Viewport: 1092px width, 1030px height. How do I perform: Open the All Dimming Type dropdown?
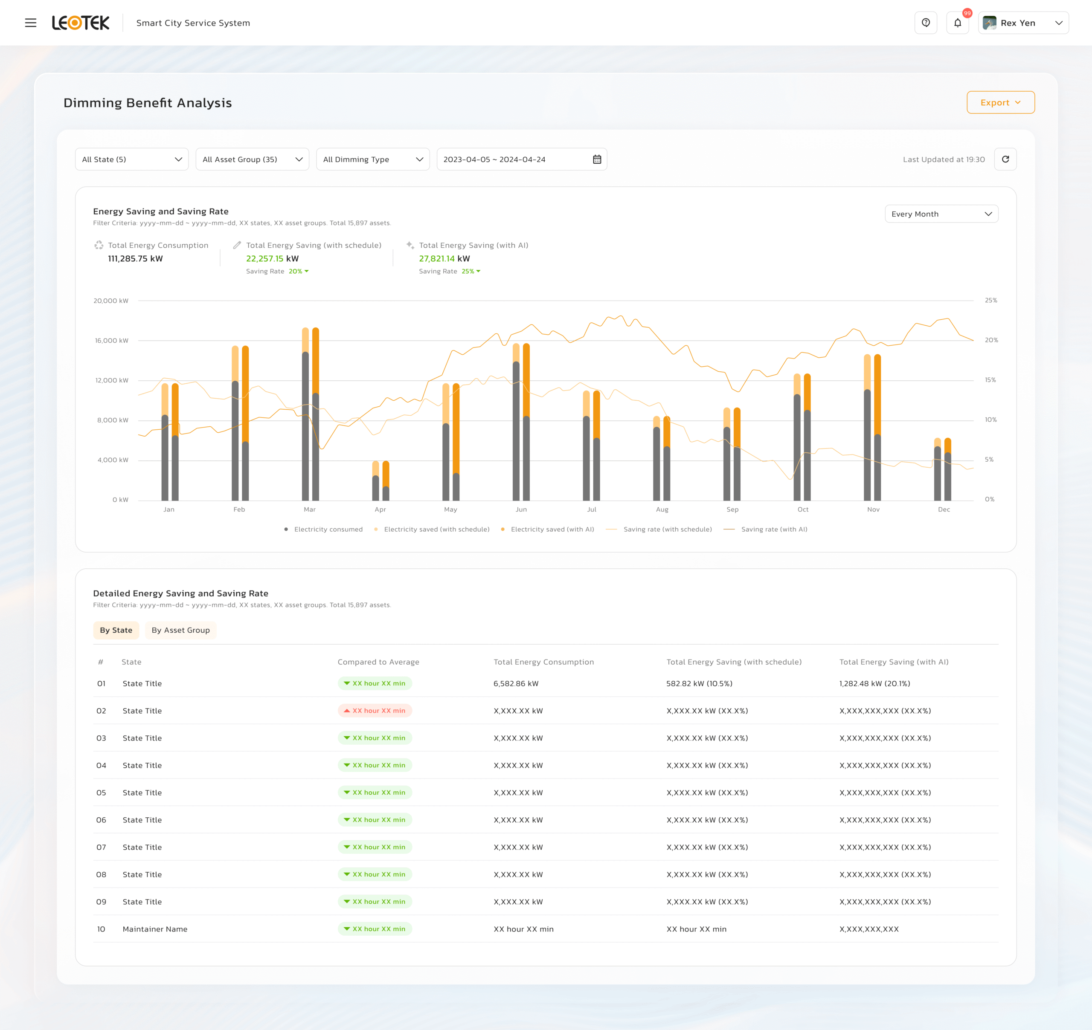click(372, 159)
